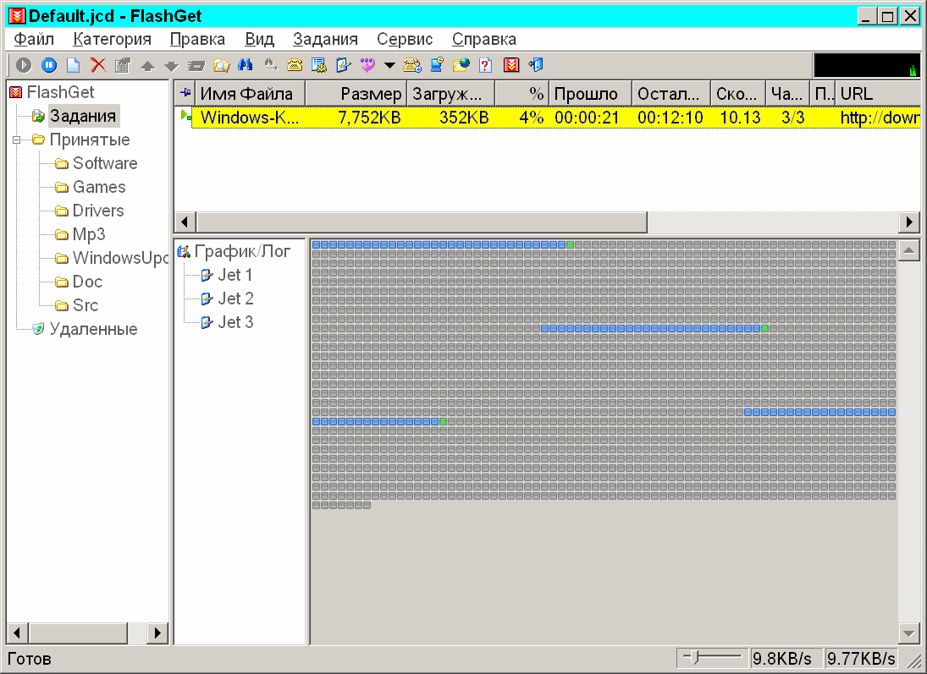The image size is (927, 674).
Task: Select Jet 2 in log tree
Action: (x=235, y=299)
